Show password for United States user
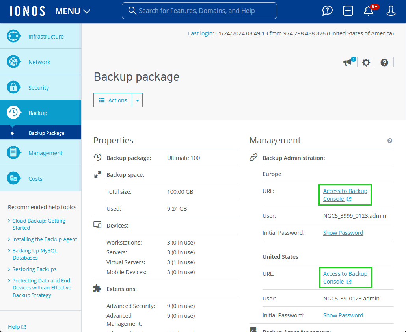This screenshot has width=406, height=332. pyautogui.click(x=343, y=315)
